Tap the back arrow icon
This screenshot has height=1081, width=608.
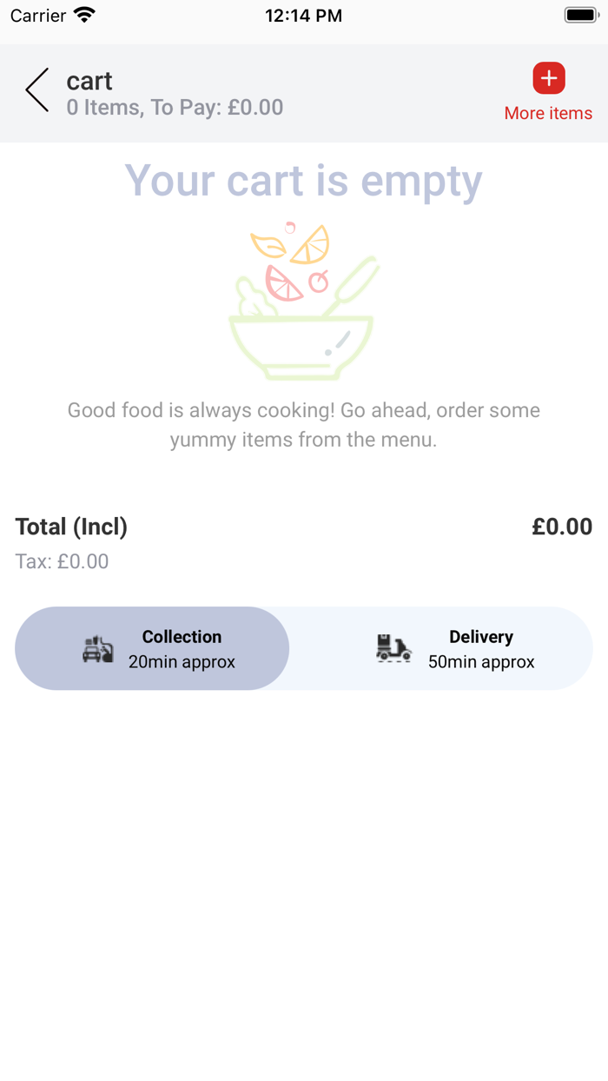coord(37,90)
